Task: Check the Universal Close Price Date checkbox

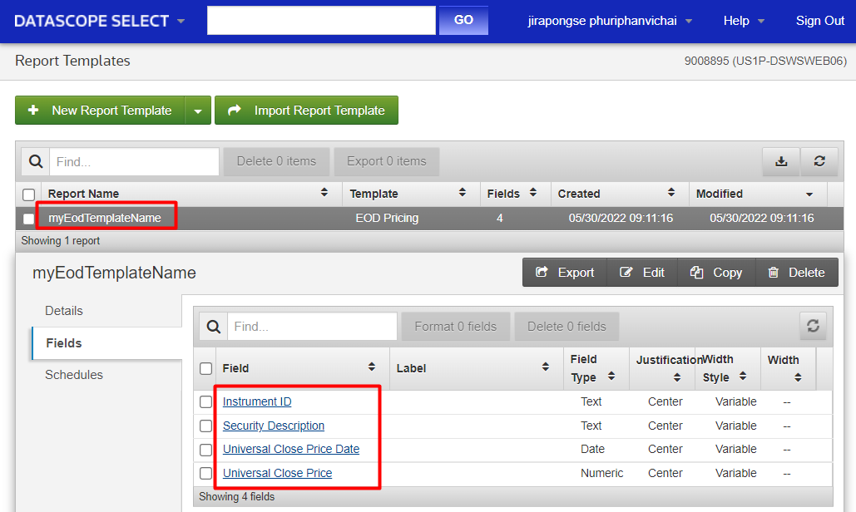Action: click(205, 450)
